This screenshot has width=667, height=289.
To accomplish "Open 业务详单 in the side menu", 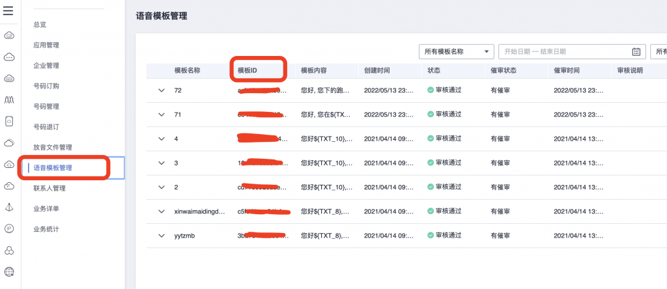I will pos(46,209).
